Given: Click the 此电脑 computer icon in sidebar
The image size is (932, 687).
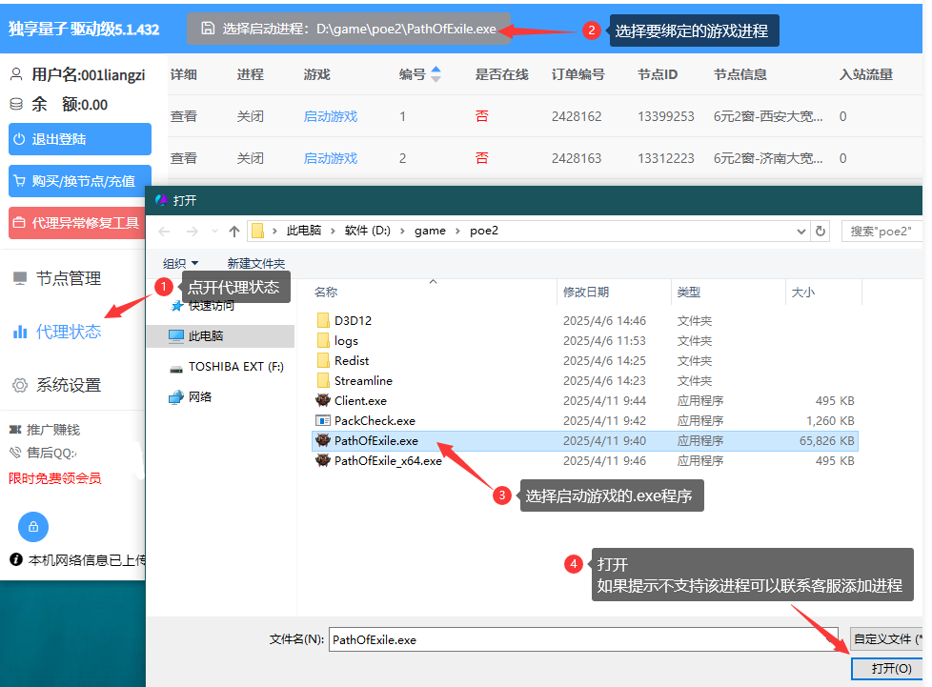Looking at the screenshot, I should tap(176, 336).
